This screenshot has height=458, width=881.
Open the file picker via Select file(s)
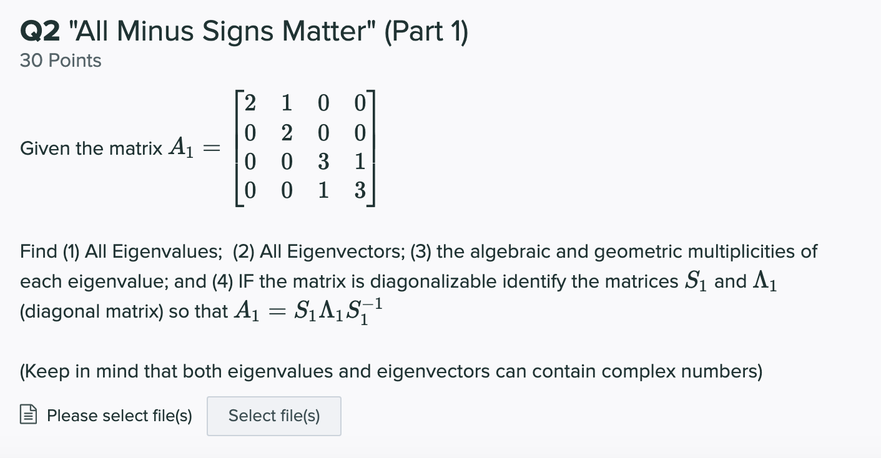pyautogui.click(x=273, y=416)
